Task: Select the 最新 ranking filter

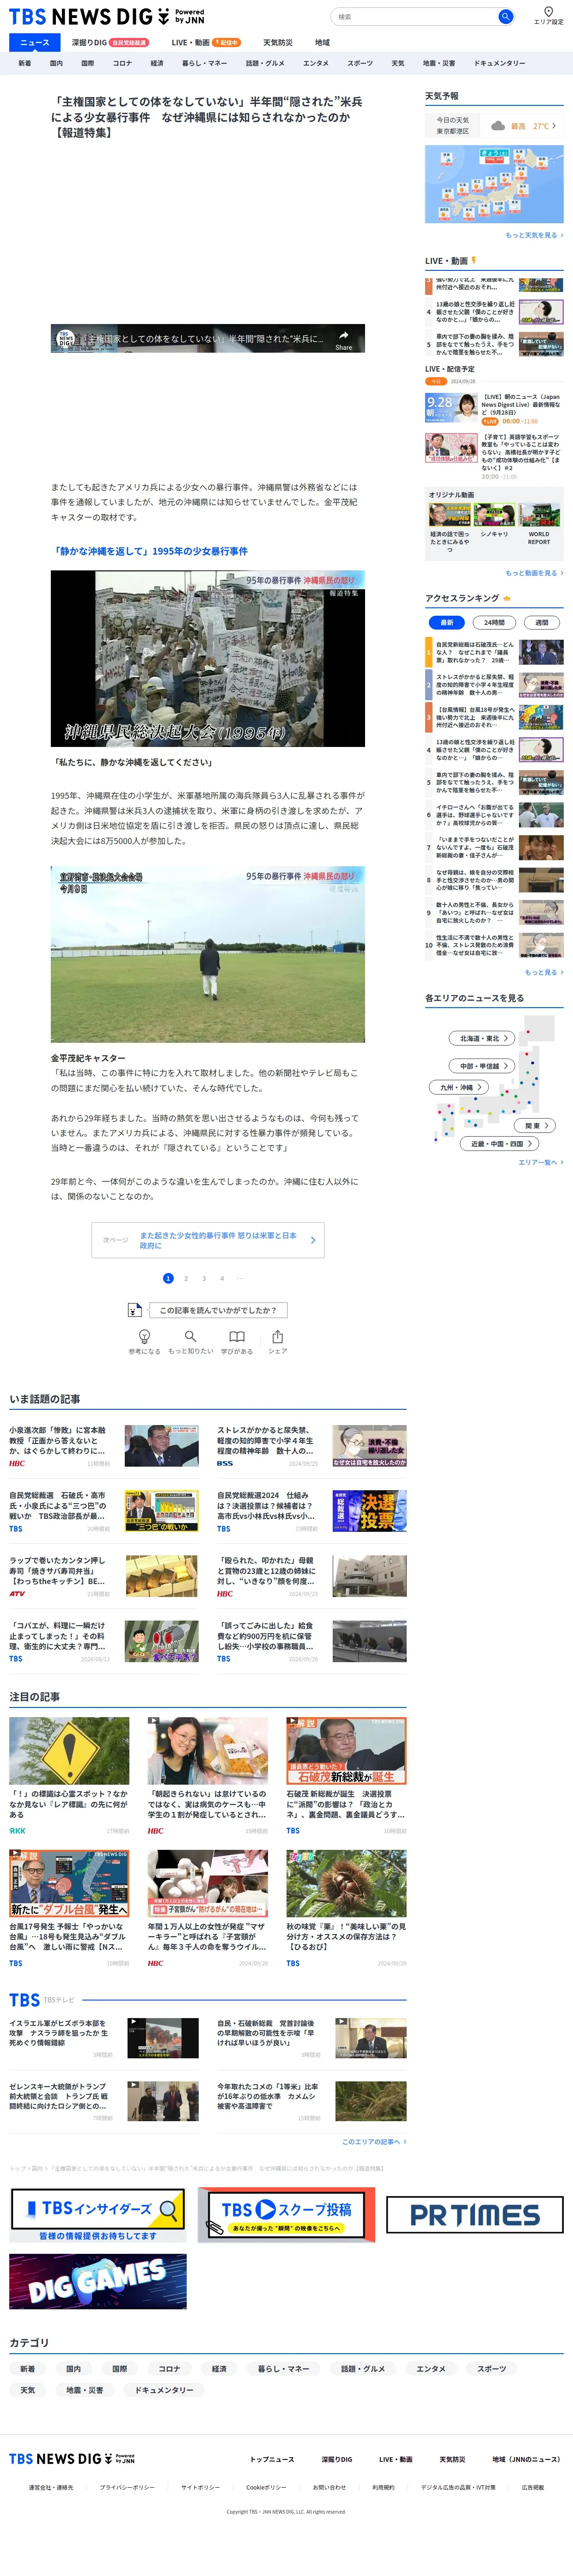Action: [x=446, y=622]
